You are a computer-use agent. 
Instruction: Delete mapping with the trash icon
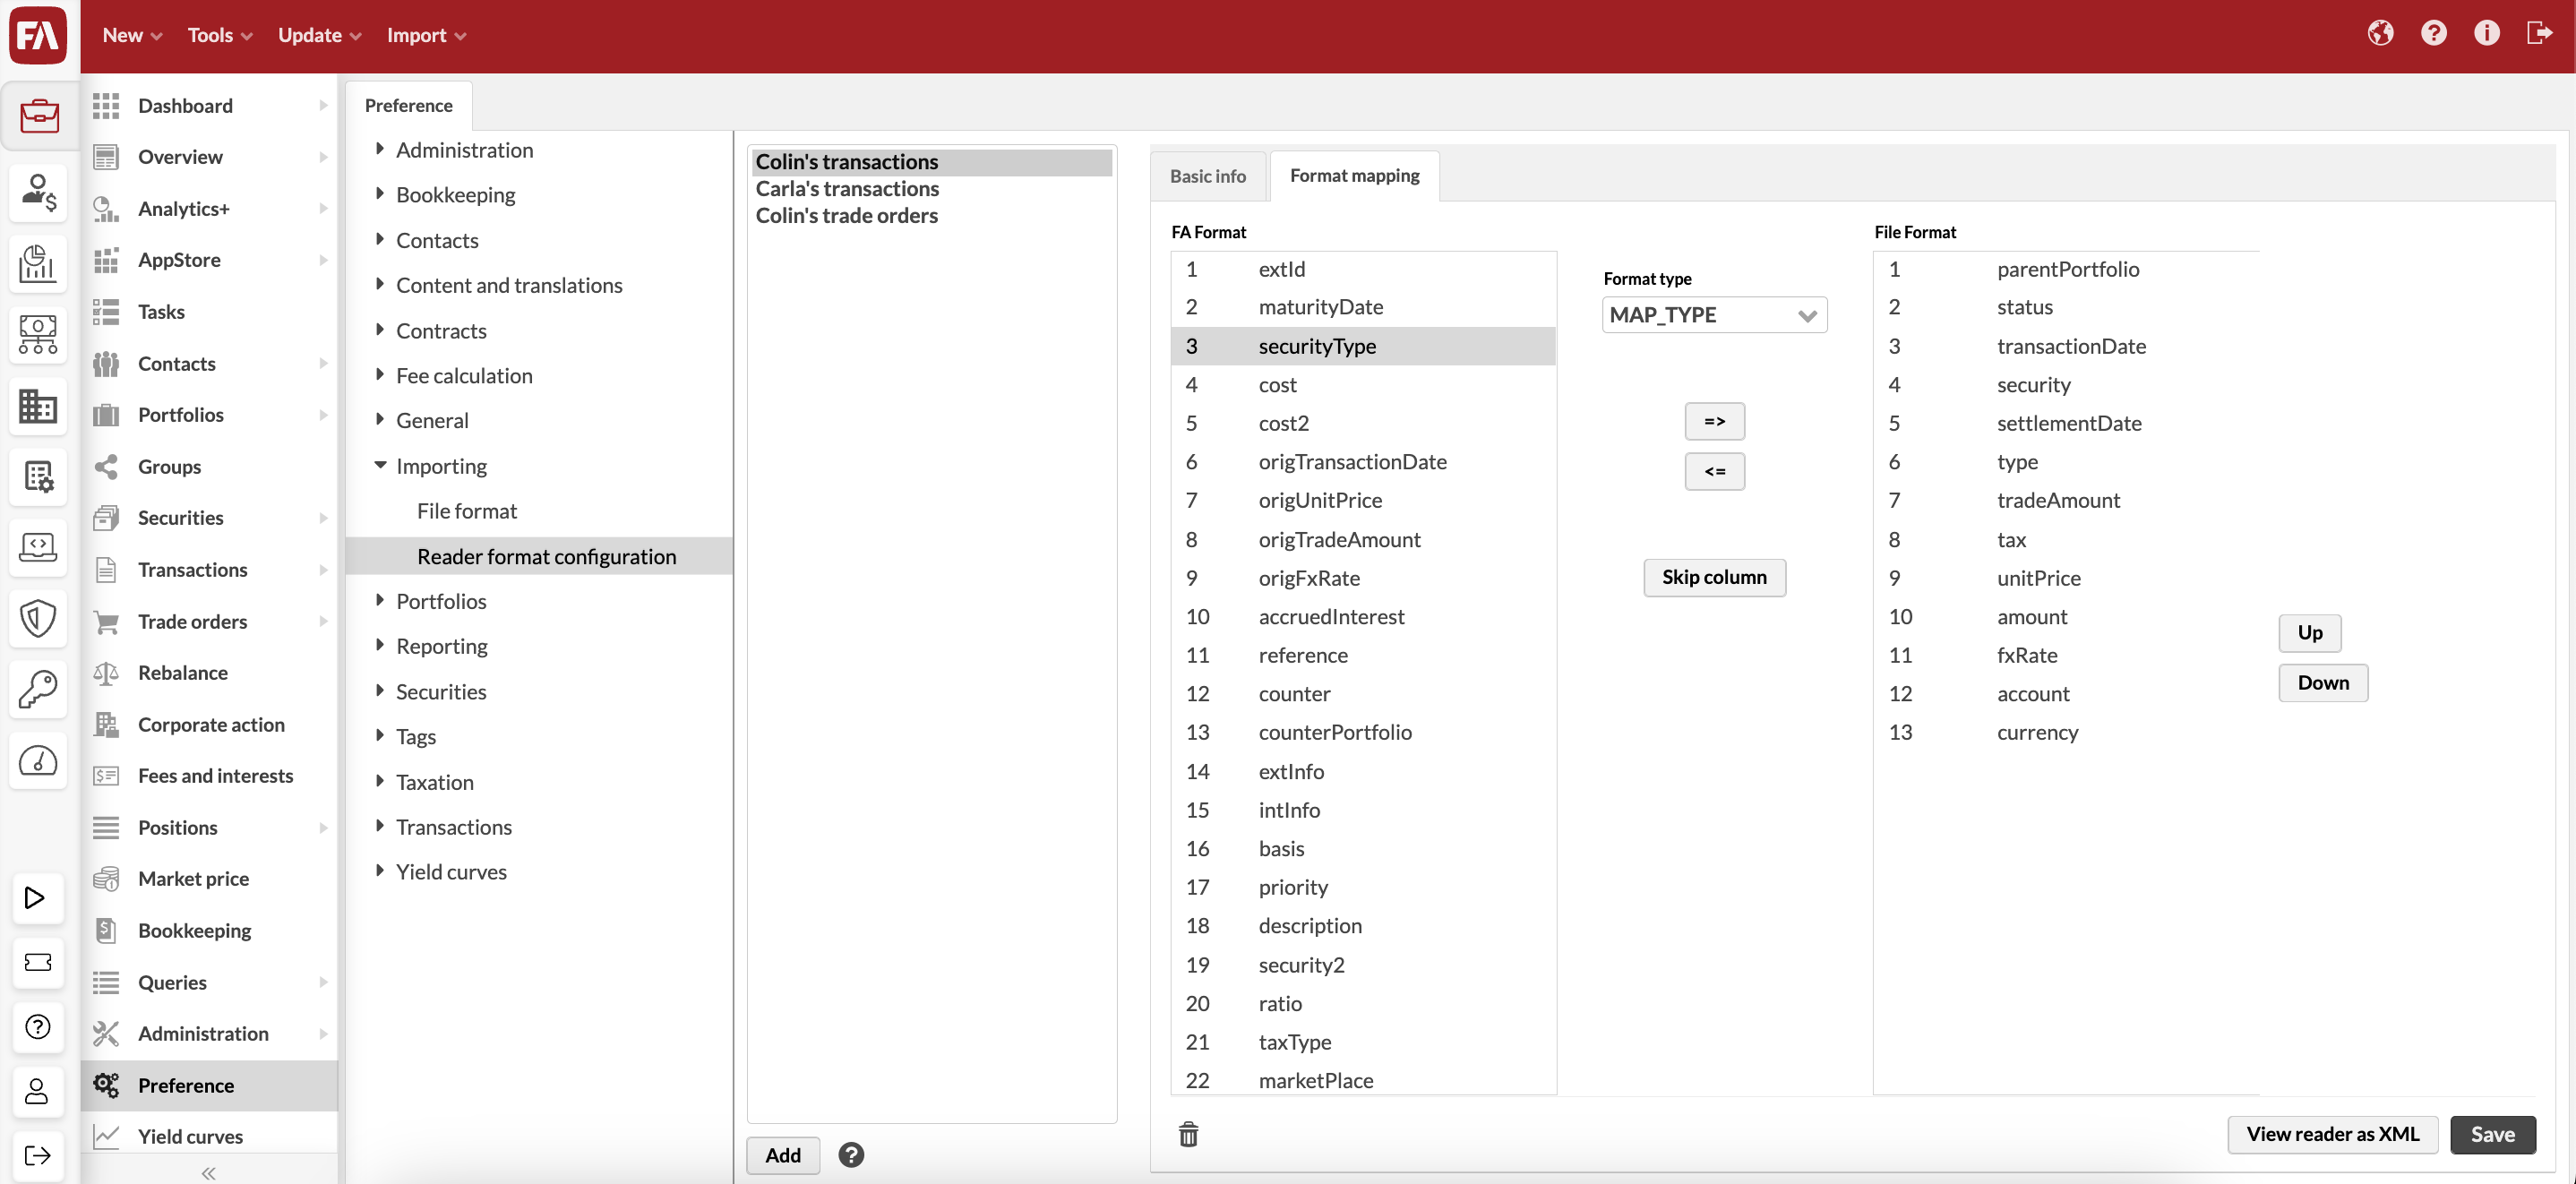click(x=1188, y=1134)
